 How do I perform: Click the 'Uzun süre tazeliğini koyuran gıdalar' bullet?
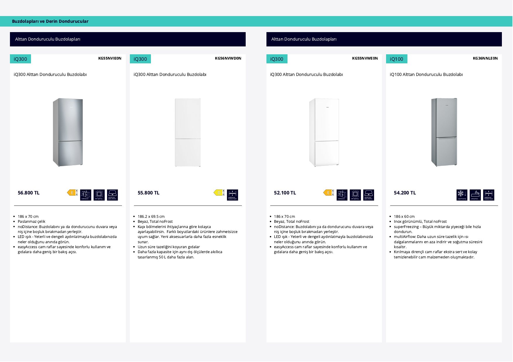tap(169, 247)
